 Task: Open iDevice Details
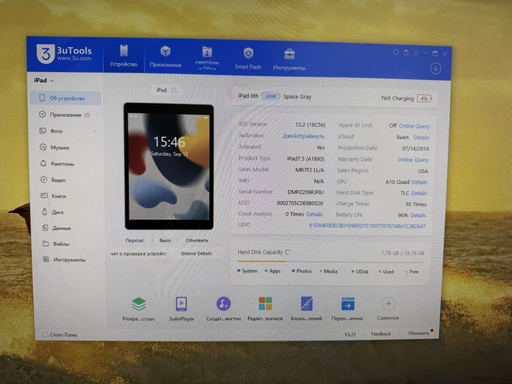click(x=196, y=253)
